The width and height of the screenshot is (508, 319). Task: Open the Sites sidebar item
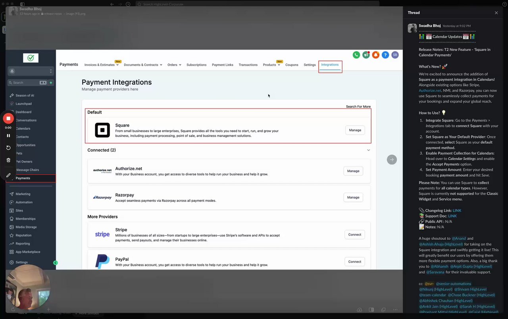pyautogui.click(x=19, y=211)
